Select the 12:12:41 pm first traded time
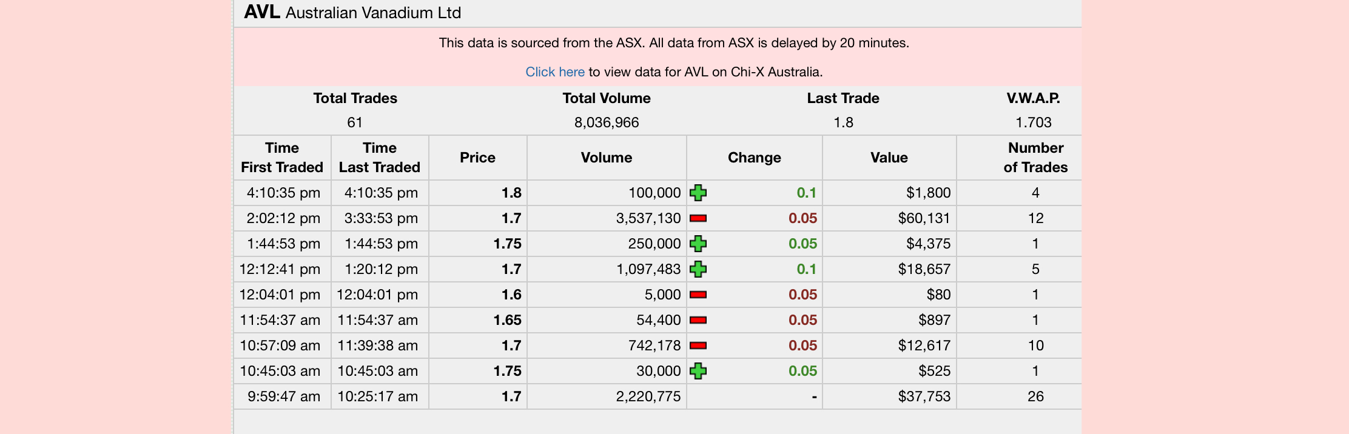Screen dimensions: 1349x434 coord(280,269)
